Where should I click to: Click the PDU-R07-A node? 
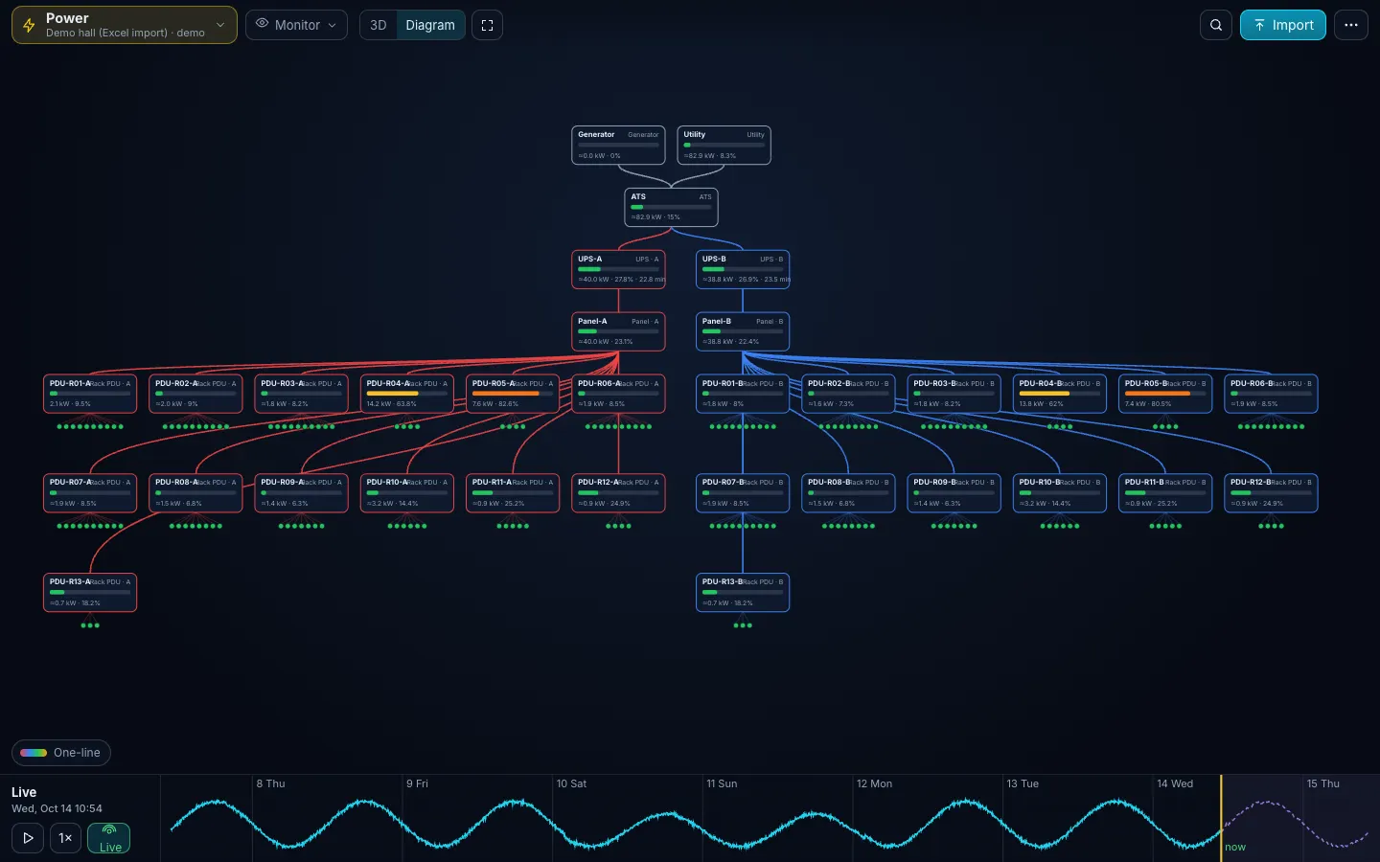click(x=90, y=493)
